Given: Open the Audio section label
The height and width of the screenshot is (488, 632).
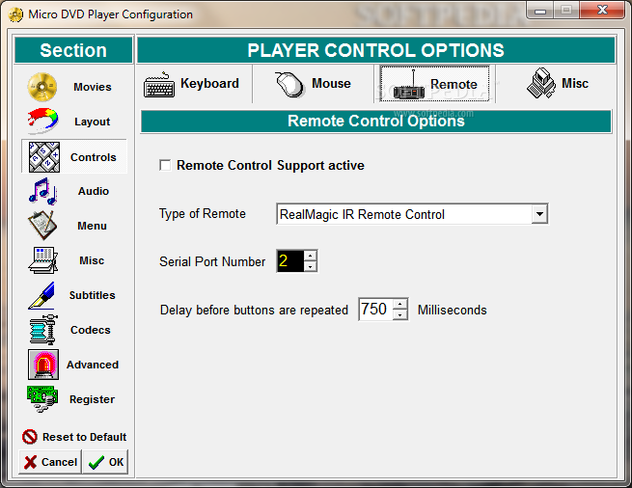Looking at the screenshot, I should pyautogui.click(x=94, y=191).
